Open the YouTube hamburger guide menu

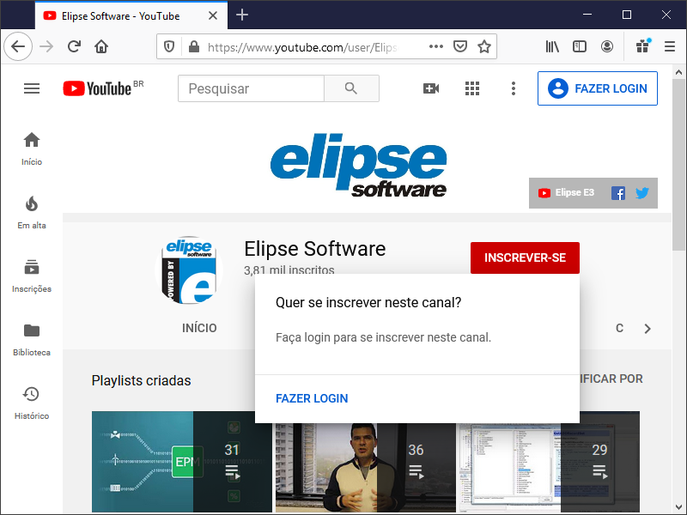(32, 88)
